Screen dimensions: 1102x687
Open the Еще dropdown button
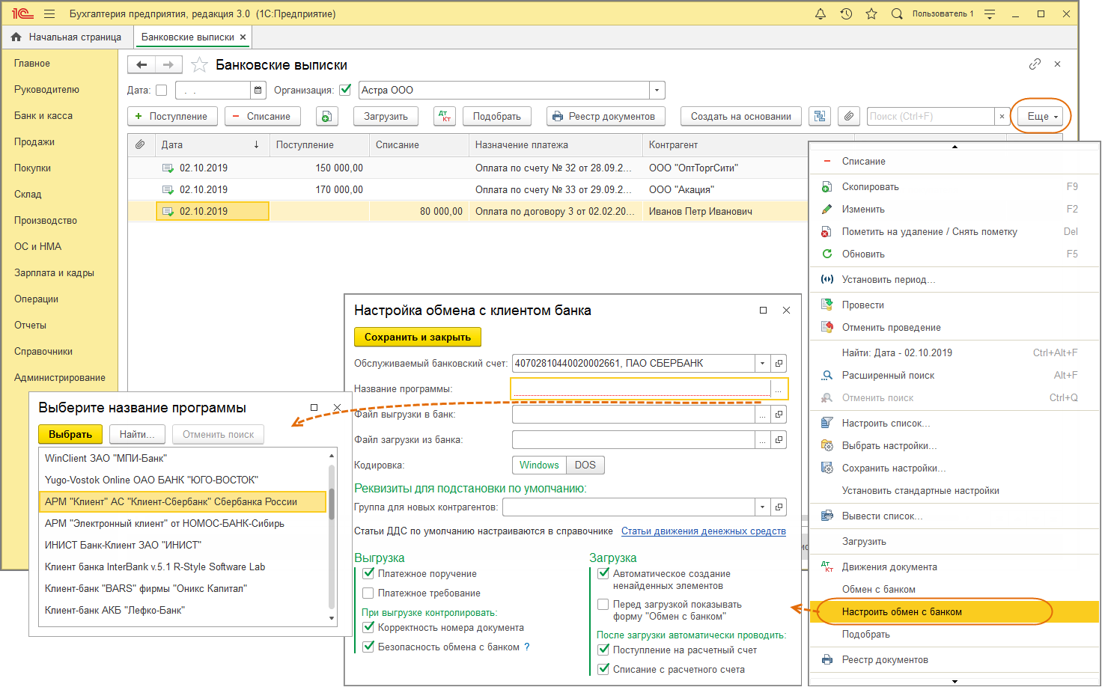[x=1041, y=116]
